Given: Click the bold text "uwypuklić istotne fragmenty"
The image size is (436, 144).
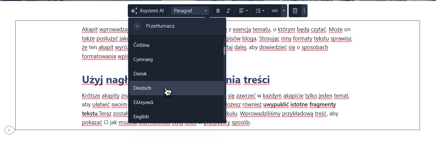Looking at the screenshot, I should click(300, 105).
